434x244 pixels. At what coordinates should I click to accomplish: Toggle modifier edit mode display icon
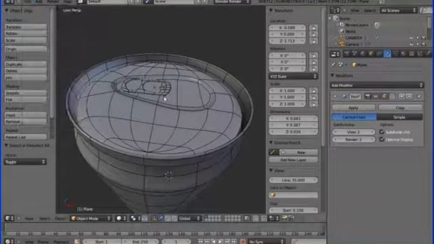(x=384, y=96)
